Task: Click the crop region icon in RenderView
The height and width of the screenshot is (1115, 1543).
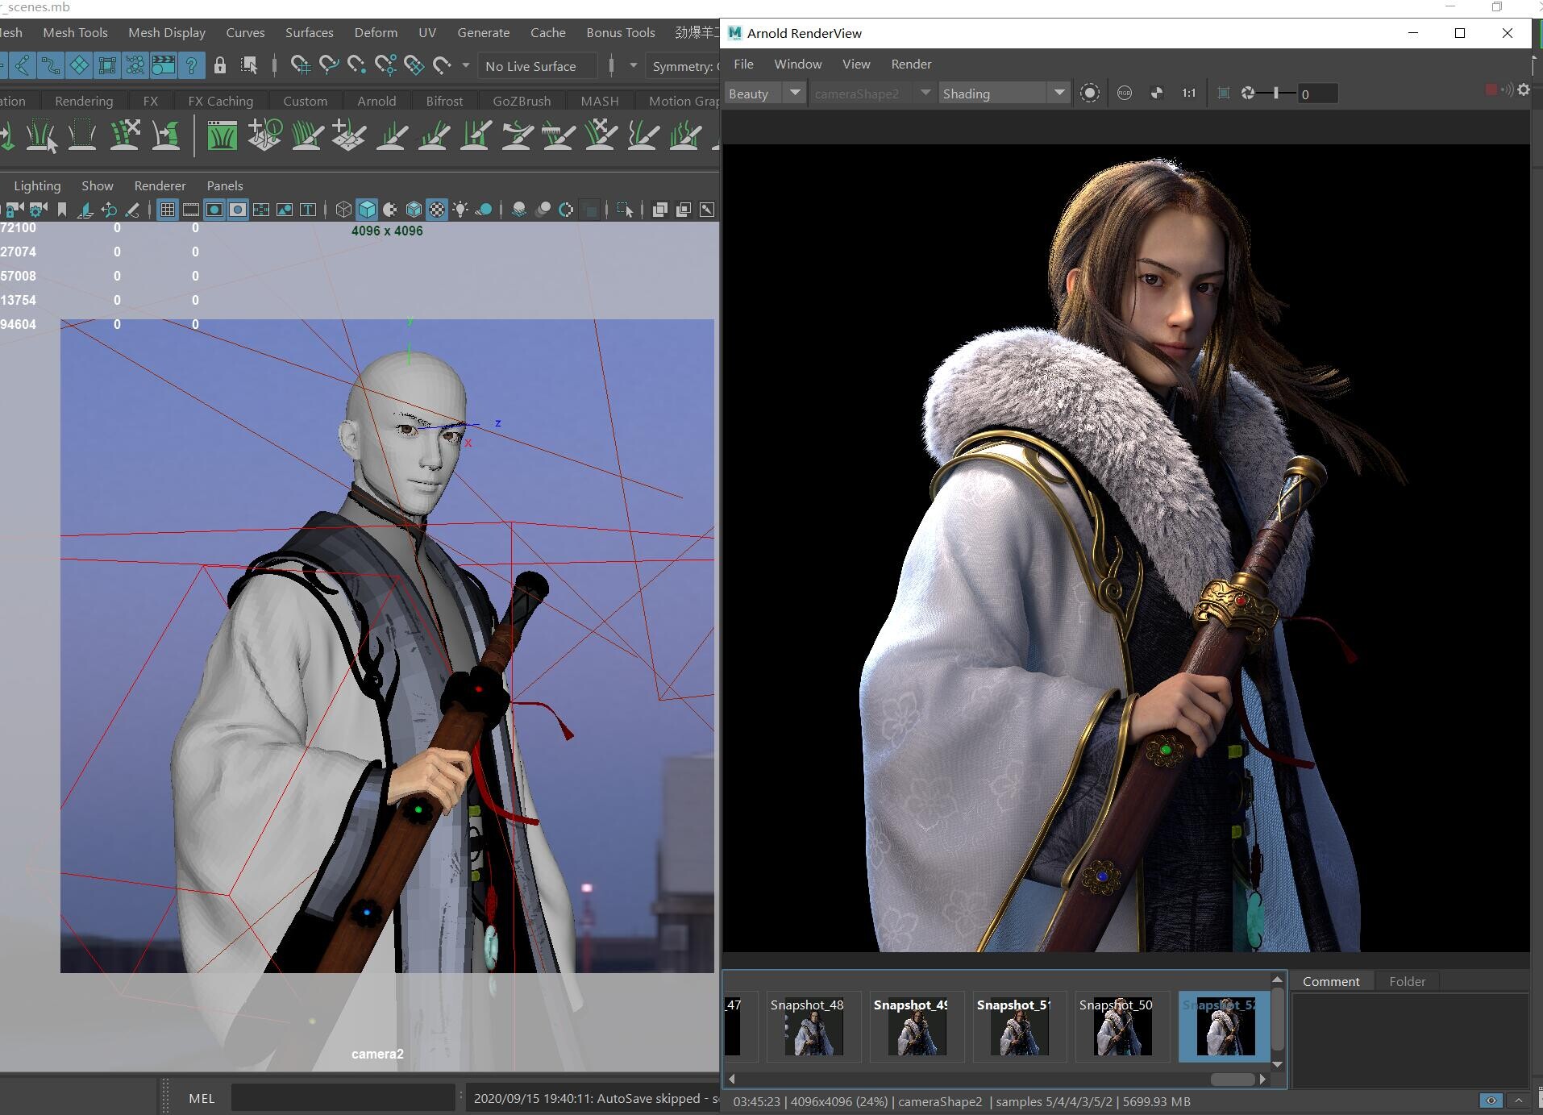Action: point(1223,94)
